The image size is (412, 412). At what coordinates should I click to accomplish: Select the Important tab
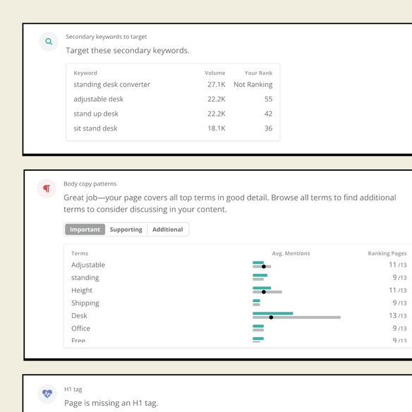pos(85,229)
